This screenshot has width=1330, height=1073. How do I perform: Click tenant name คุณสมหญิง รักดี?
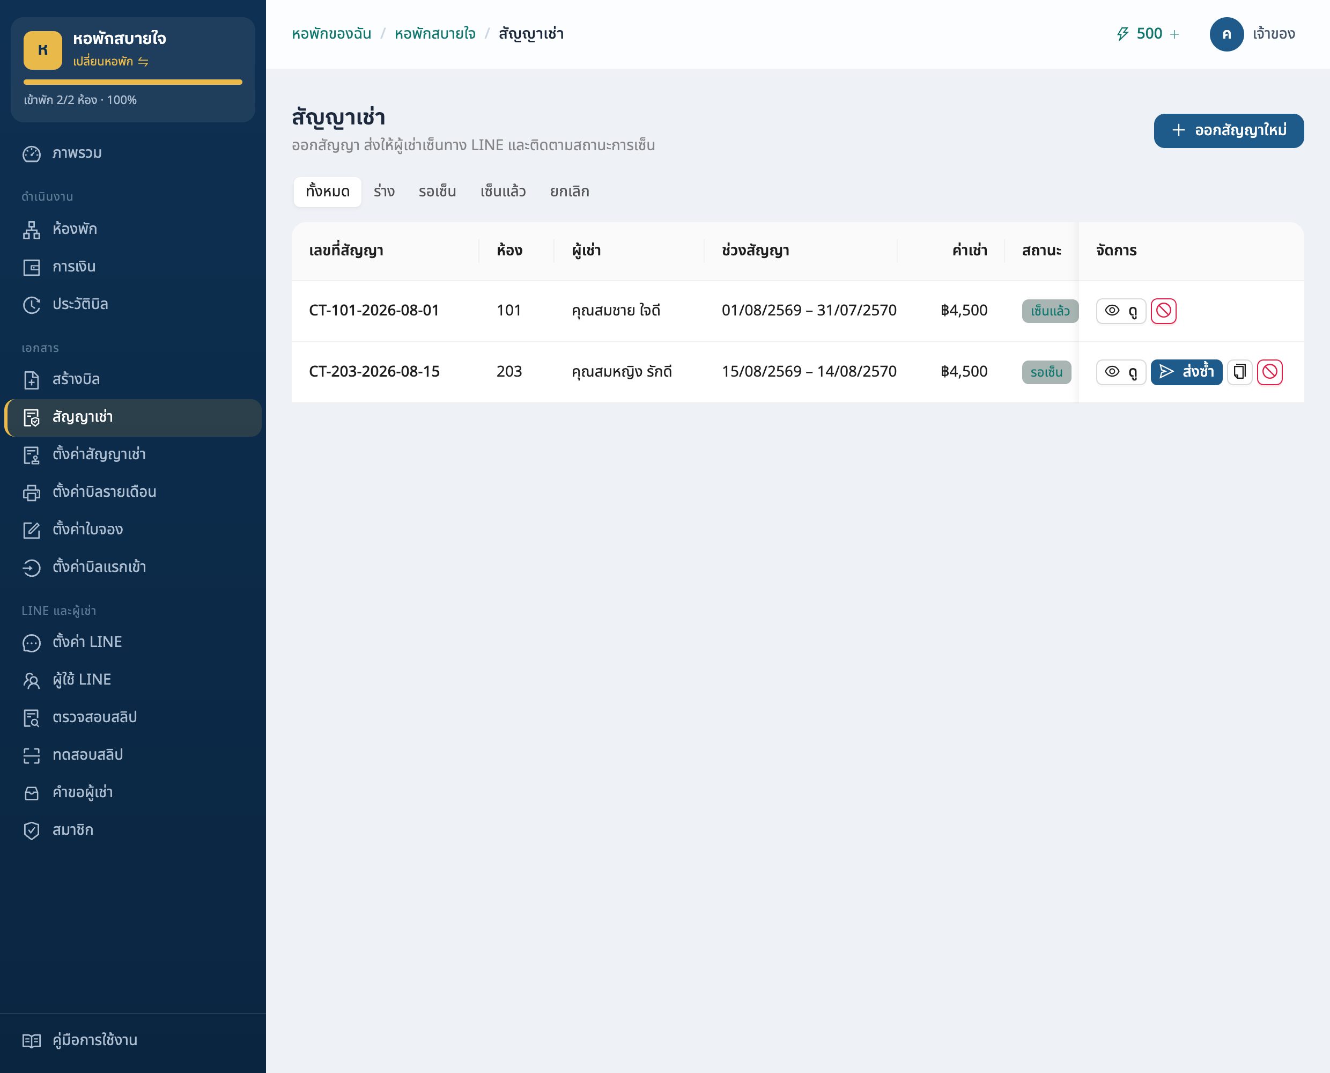tap(621, 371)
